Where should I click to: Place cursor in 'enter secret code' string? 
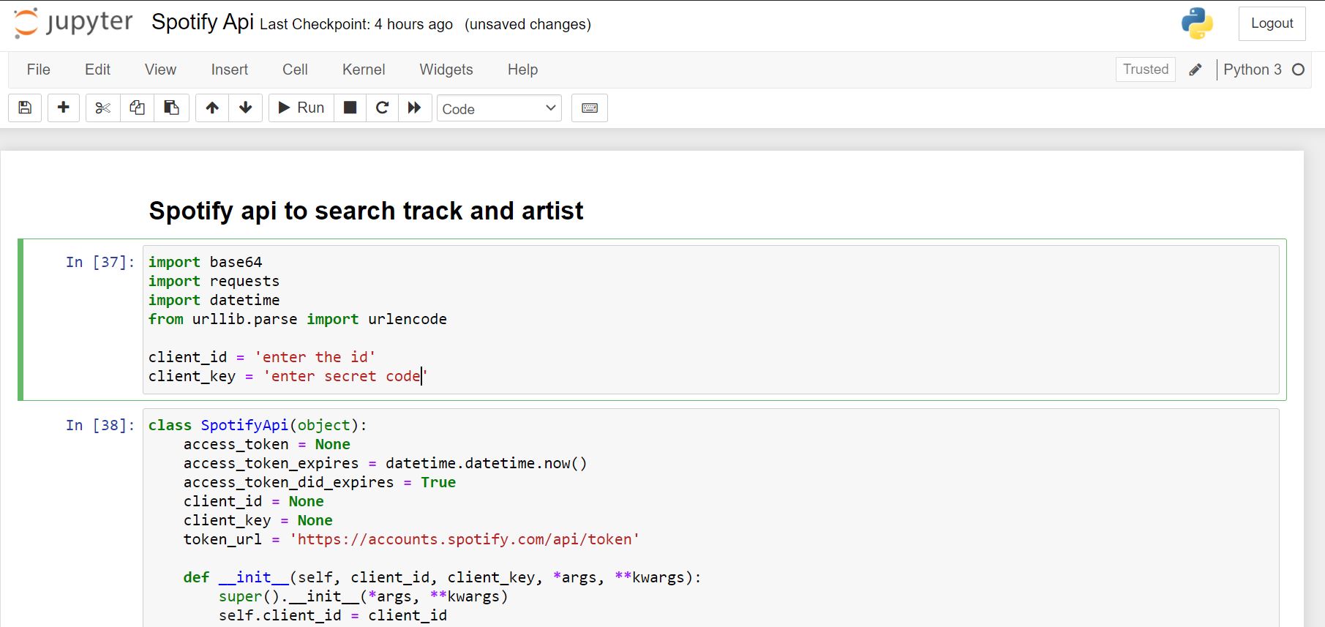point(345,376)
